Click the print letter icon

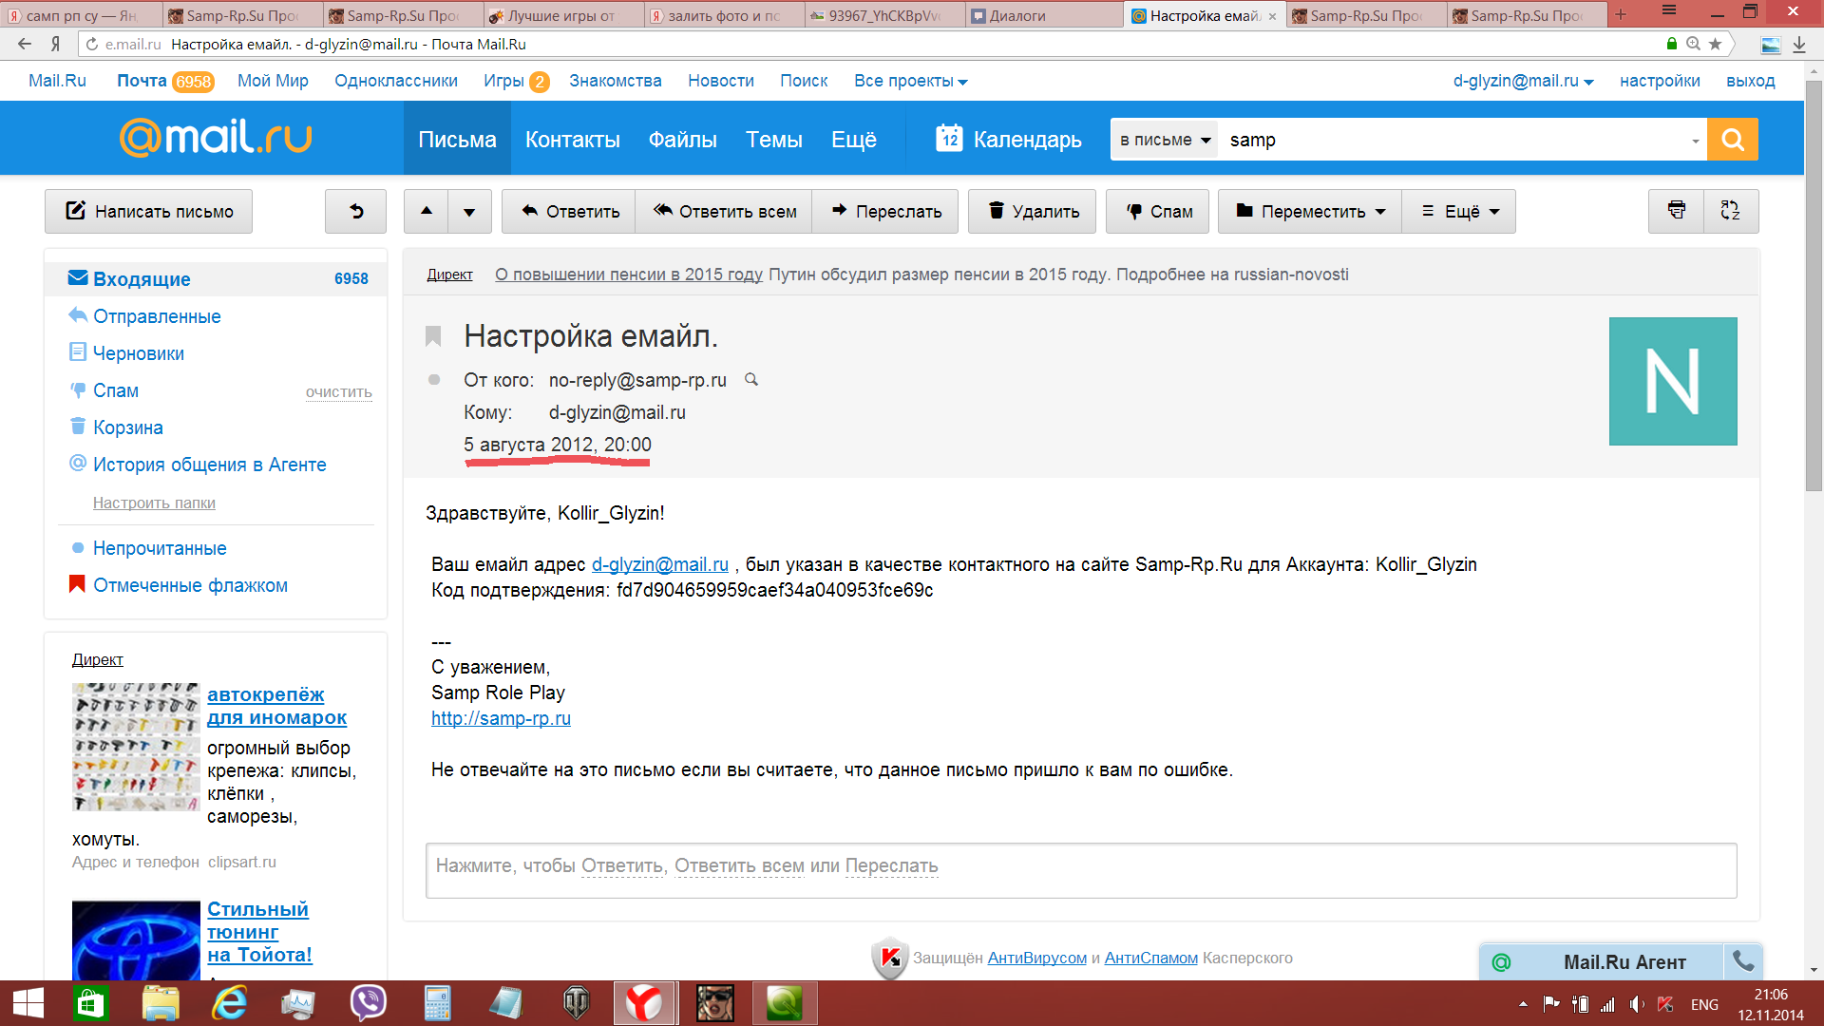point(1677,211)
